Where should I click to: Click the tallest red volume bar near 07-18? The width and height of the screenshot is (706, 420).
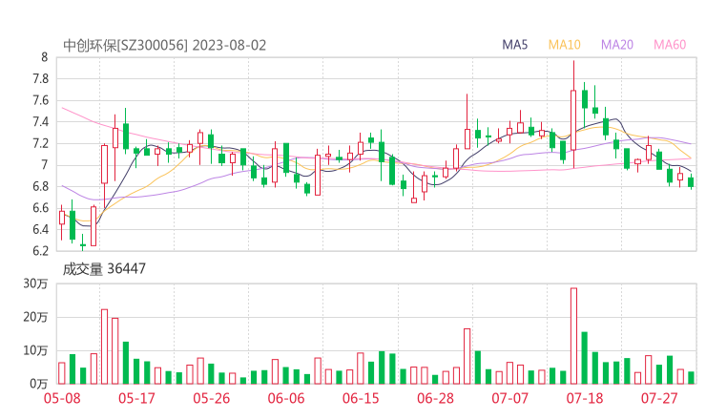[573, 336]
